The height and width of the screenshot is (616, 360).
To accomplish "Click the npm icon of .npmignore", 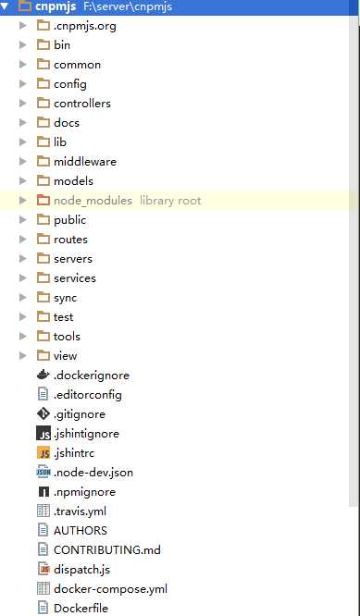I will tap(43, 492).
